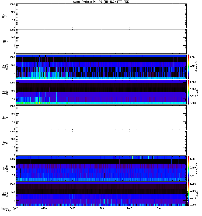Click the "0.10" tick on thc edc12 color bar

point(192,168)
